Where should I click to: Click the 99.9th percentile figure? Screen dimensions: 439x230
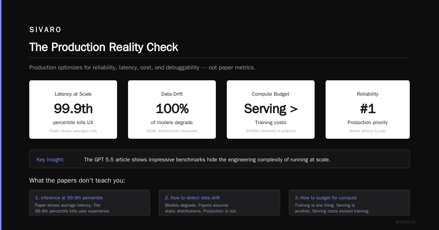pyautogui.click(x=73, y=108)
